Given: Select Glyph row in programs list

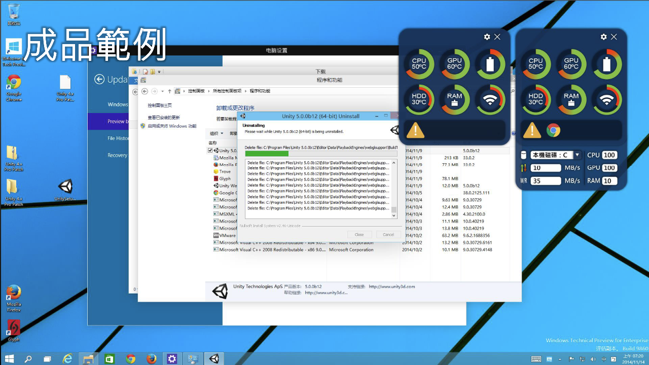Looking at the screenshot, I should click(x=225, y=178).
